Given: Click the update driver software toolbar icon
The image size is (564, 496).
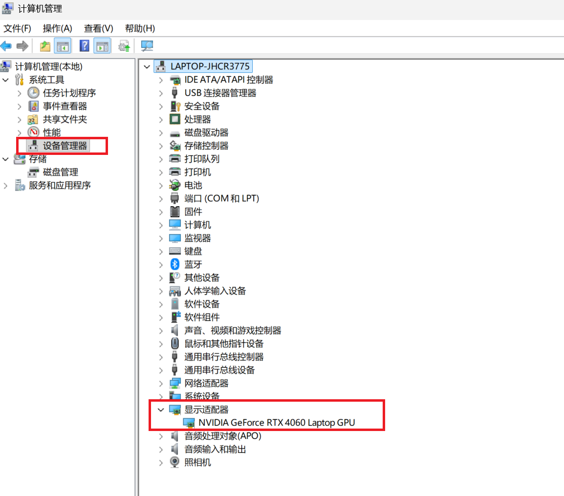Looking at the screenshot, I should (124, 46).
